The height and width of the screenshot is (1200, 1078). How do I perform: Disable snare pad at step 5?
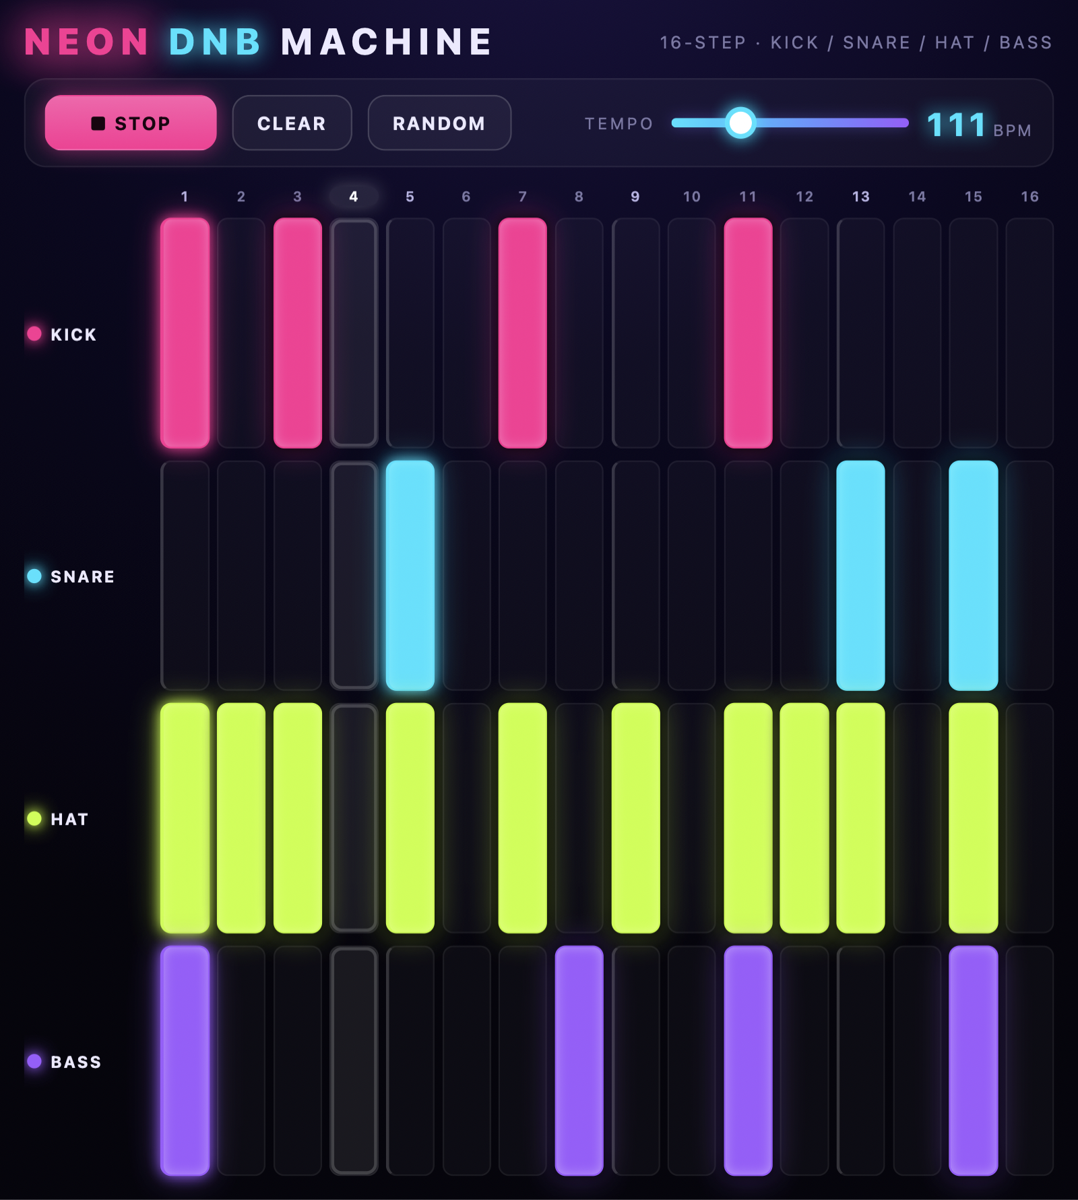[x=410, y=576]
